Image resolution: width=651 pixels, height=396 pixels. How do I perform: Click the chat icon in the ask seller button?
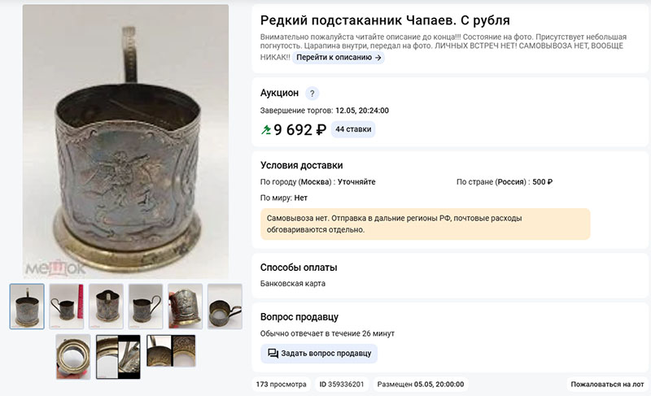(273, 353)
